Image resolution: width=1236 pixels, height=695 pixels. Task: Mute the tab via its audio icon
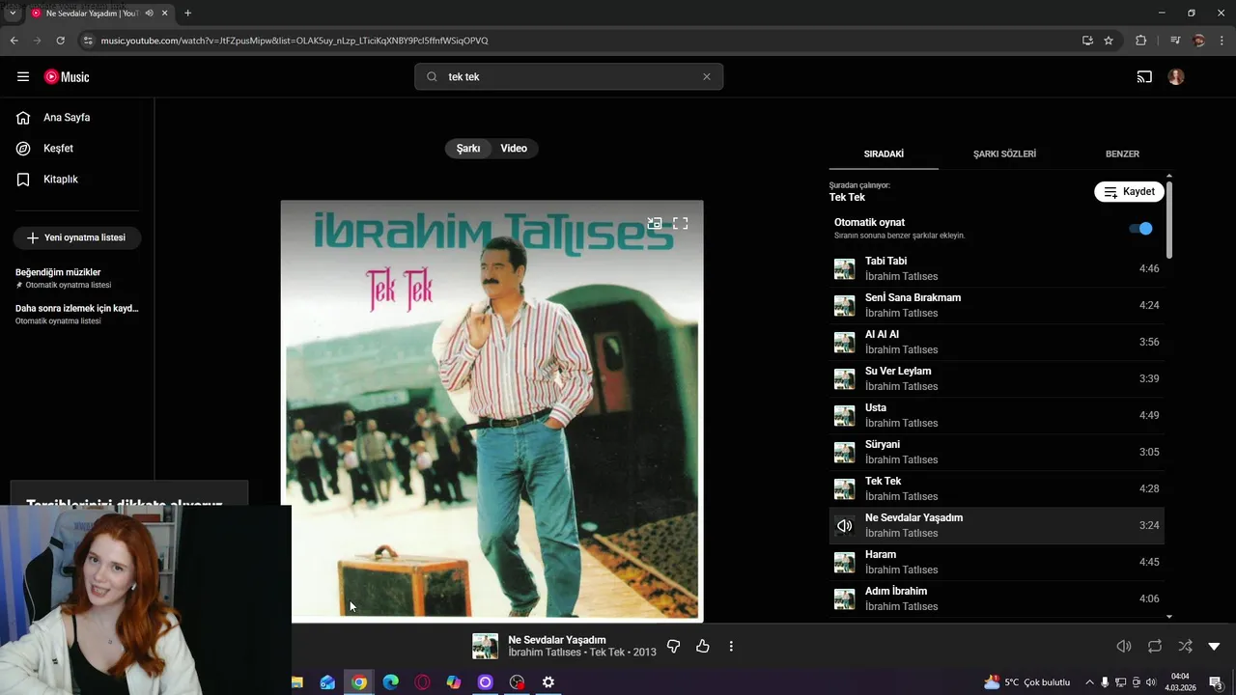coord(149,13)
